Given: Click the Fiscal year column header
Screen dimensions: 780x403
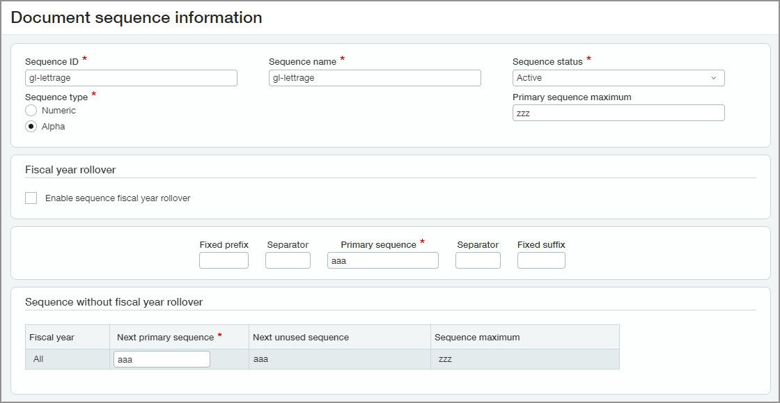Looking at the screenshot, I should tap(52, 337).
